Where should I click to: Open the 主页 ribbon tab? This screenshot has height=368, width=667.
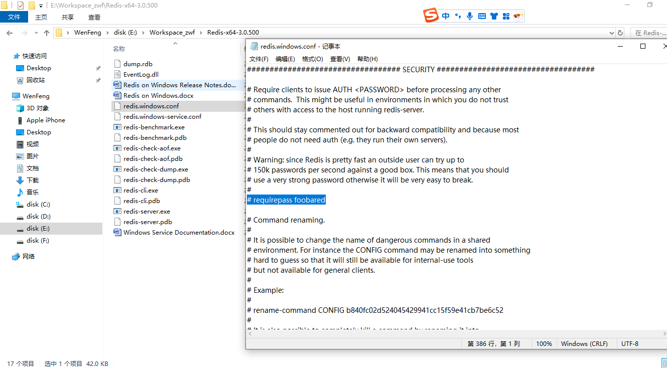pos(41,17)
